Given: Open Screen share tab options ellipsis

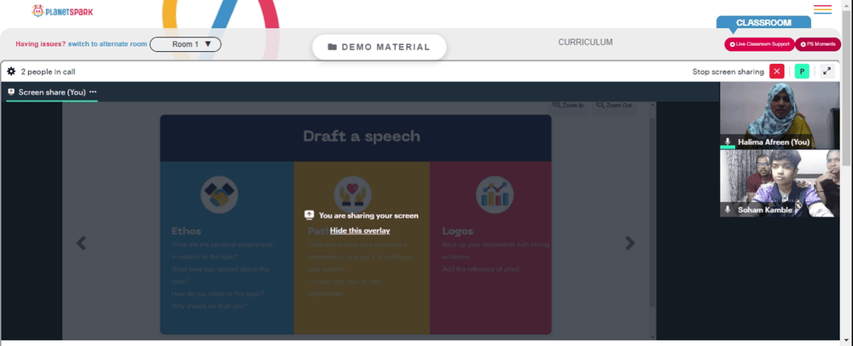Looking at the screenshot, I should (x=93, y=92).
